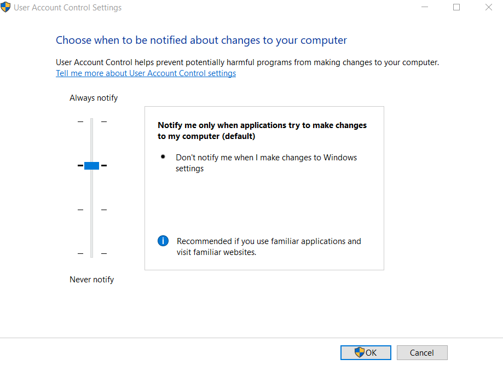503x371 pixels.
Task: Open Tell me more about User Account Control settings
Action: click(x=146, y=73)
